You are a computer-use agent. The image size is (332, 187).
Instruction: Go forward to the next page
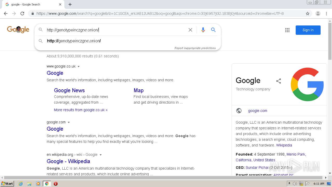(14, 14)
